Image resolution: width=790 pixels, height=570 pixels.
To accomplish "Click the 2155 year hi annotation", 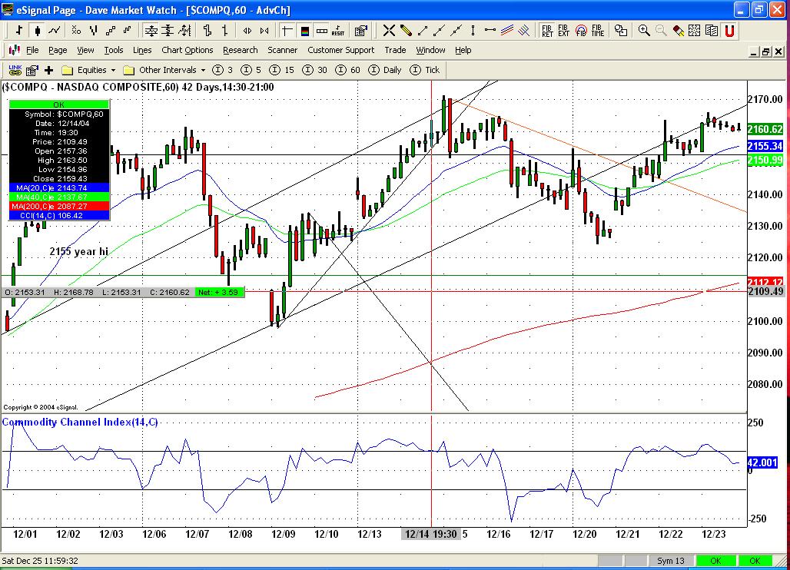I will coord(78,251).
